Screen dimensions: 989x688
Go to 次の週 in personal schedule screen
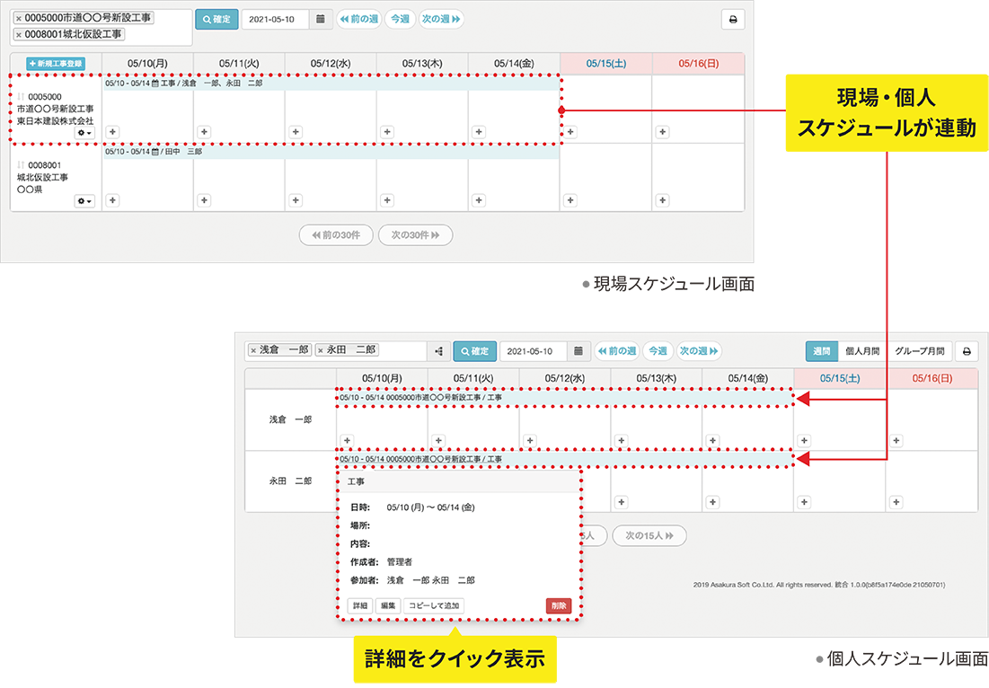coord(699,351)
